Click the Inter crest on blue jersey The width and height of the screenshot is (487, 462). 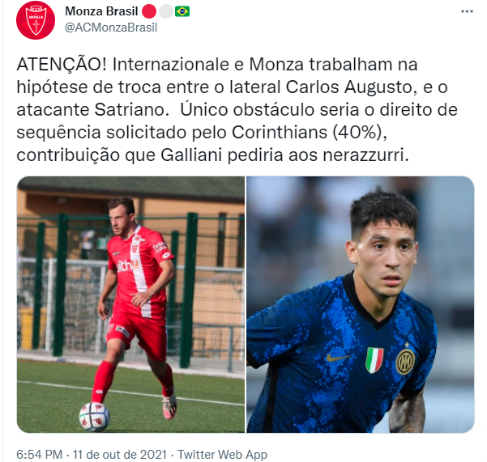(x=405, y=361)
